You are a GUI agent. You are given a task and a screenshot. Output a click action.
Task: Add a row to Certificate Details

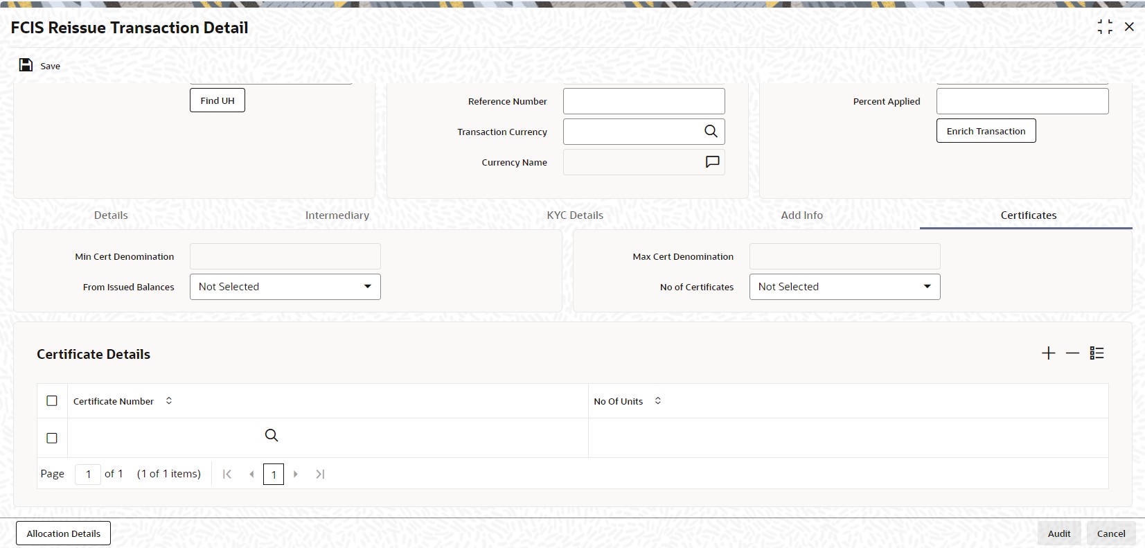pyautogui.click(x=1049, y=353)
